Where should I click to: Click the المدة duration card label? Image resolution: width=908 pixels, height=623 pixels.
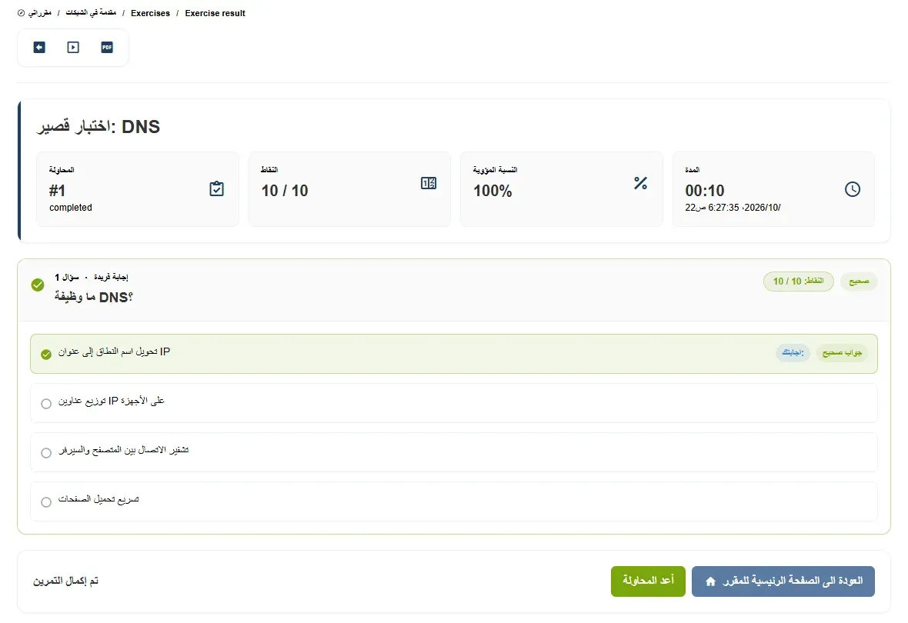[x=693, y=170]
